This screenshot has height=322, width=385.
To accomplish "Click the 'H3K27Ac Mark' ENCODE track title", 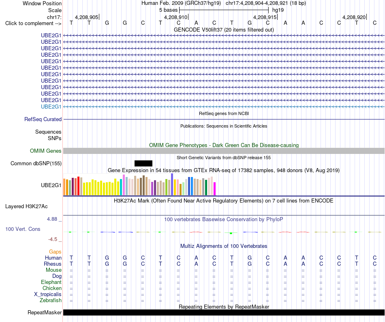I will coord(224,201).
